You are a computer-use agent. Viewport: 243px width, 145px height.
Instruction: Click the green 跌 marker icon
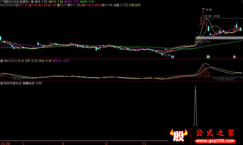tap(208, 57)
